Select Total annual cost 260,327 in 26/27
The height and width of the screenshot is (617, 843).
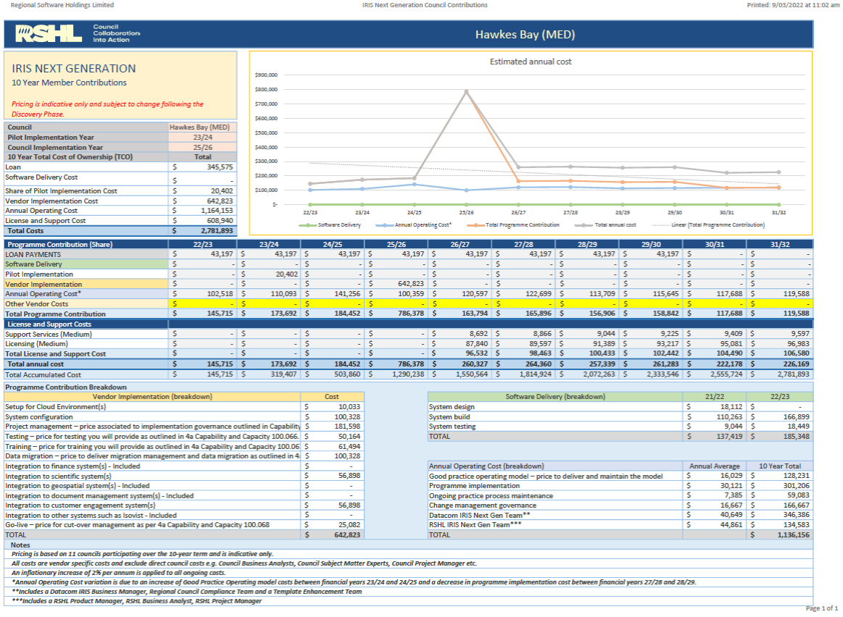point(474,364)
